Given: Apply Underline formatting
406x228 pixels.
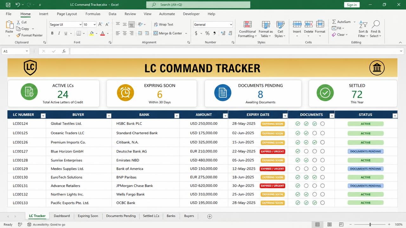Looking at the screenshot, I should (x=66, y=33).
